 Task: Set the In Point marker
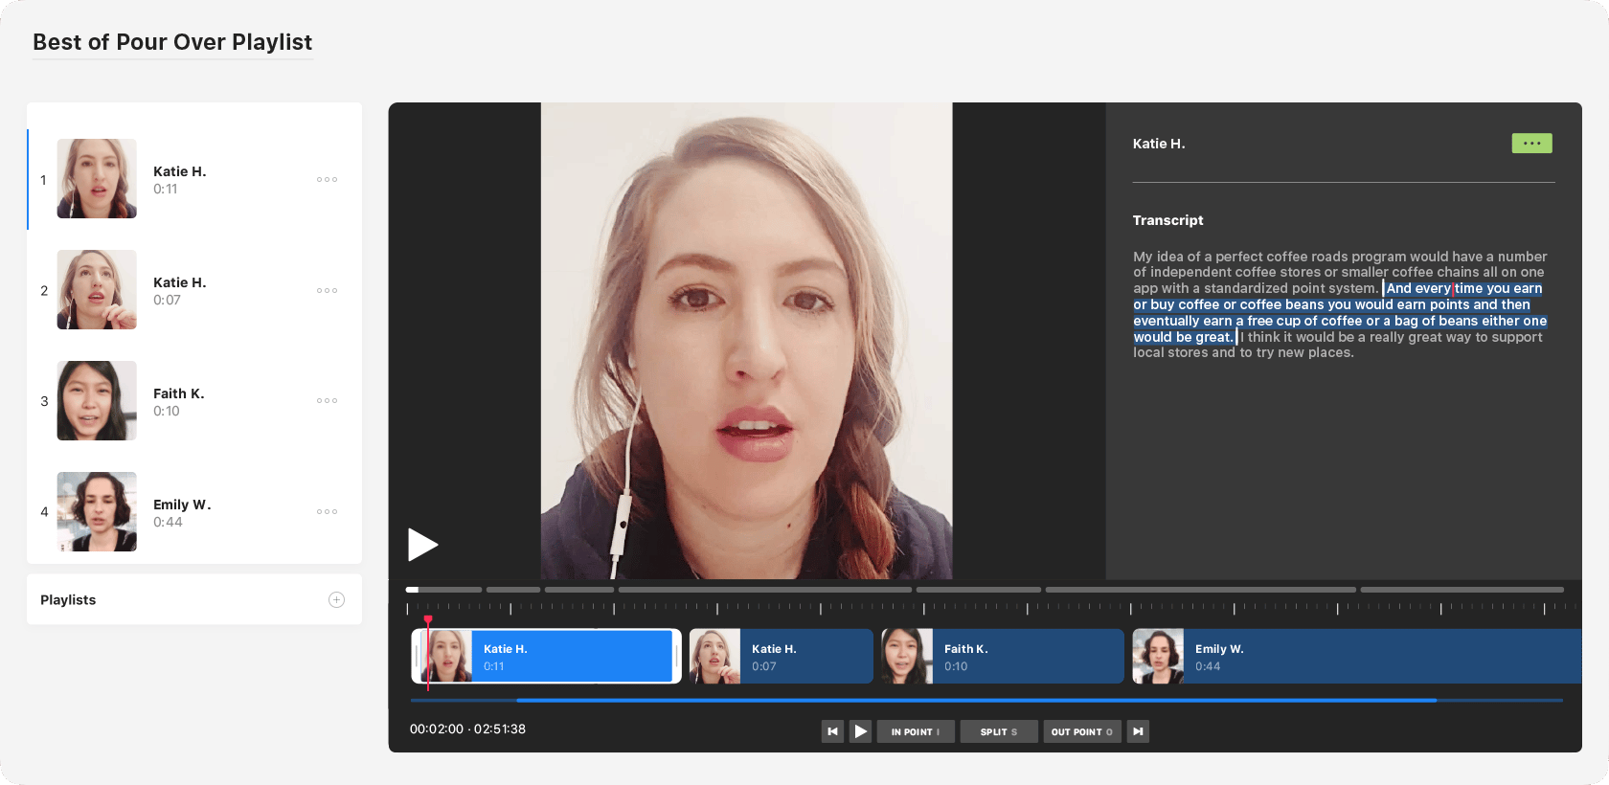pyautogui.click(x=916, y=731)
